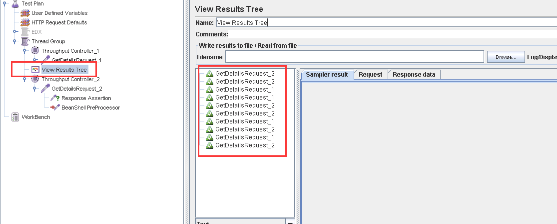Click the User Defined Variables icon
The height and width of the screenshot is (224, 557).
pos(25,13)
